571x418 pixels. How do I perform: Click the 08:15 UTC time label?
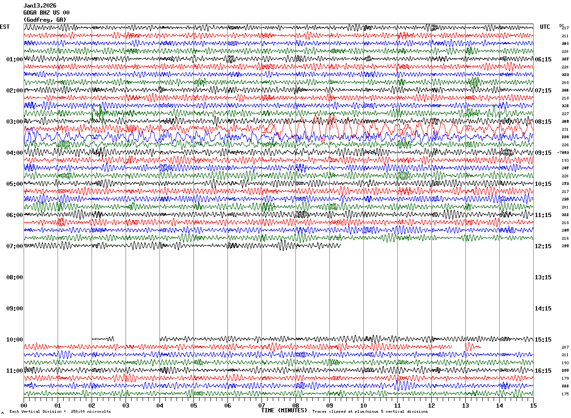[x=543, y=122]
